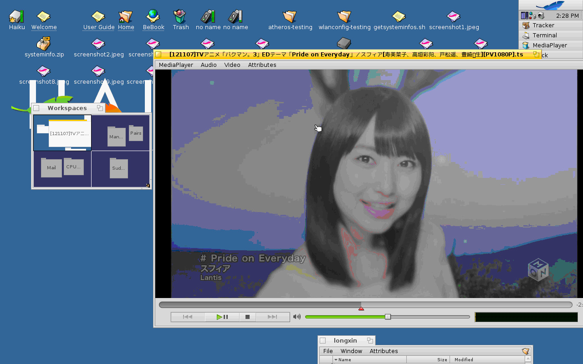Close the longxin window
583x364 pixels.
pos(323,341)
